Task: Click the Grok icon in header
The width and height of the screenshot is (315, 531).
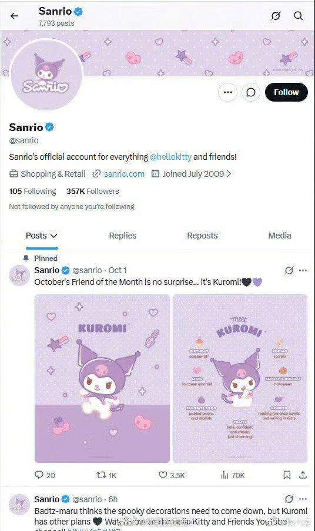Action: pos(276,16)
